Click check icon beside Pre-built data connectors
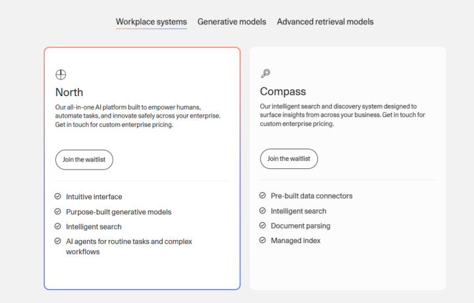 tap(263, 195)
